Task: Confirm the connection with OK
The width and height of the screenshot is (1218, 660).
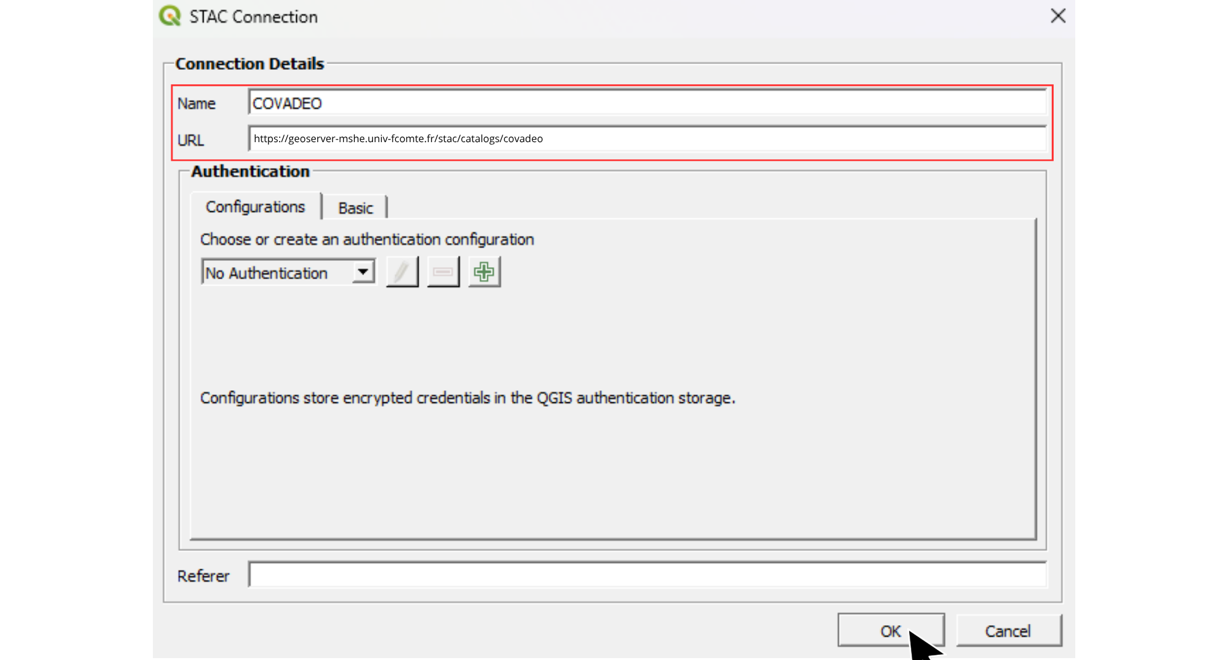Action: click(891, 630)
